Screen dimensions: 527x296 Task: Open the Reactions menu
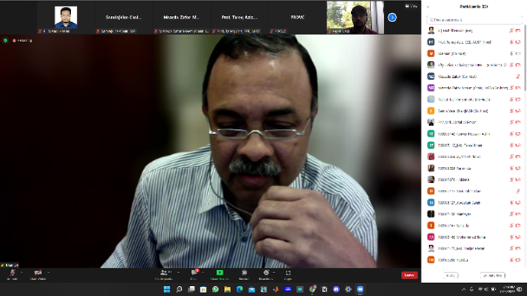(x=266, y=274)
